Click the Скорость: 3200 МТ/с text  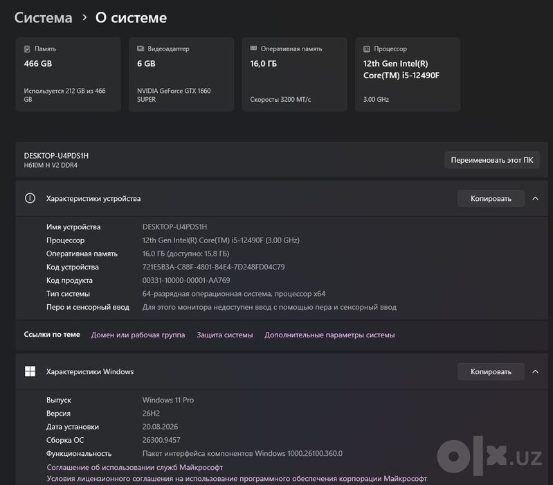click(x=280, y=100)
